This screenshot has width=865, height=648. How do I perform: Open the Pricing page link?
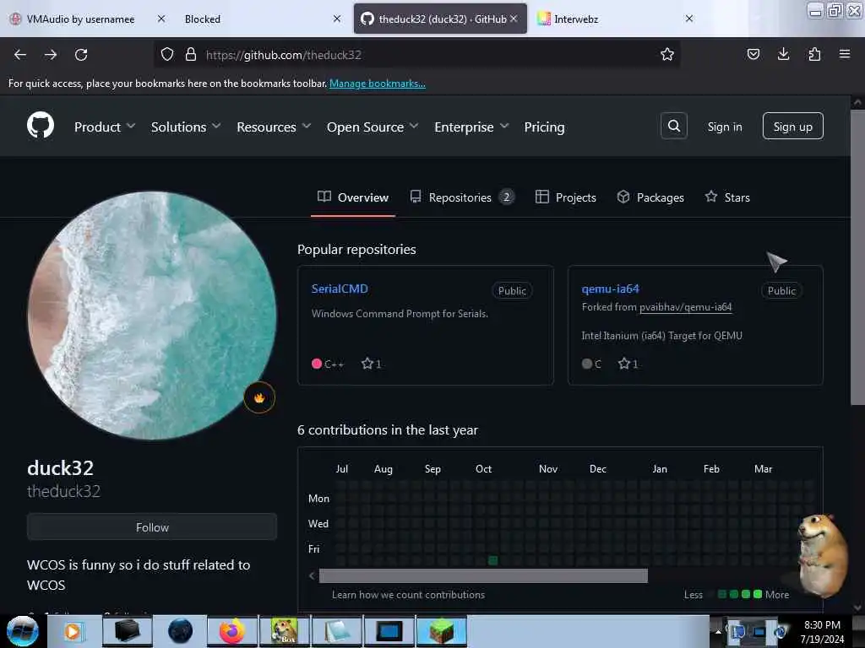pyautogui.click(x=544, y=127)
